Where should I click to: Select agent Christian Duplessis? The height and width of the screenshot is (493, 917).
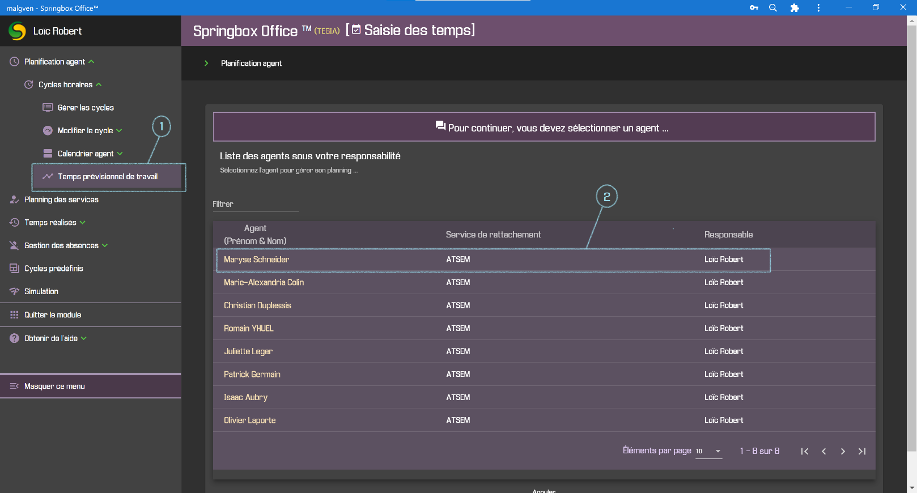[x=257, y=305]
